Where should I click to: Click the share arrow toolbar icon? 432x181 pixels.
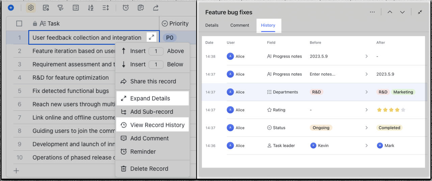[156, 7]
